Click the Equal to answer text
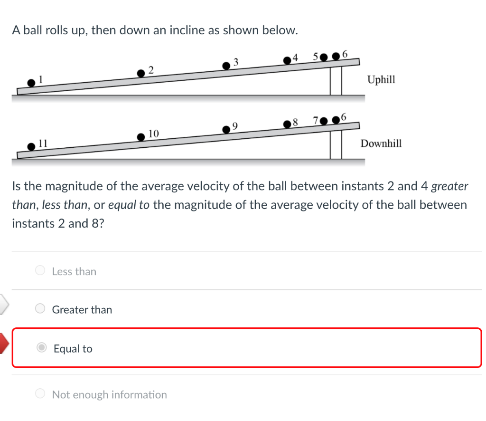The width and height of the screenshot is (486, 421). click(x=73, y=348)
